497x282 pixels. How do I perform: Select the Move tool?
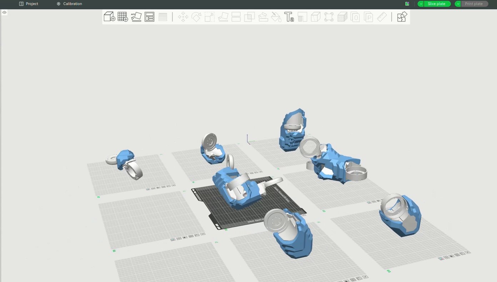click(183, 17)
